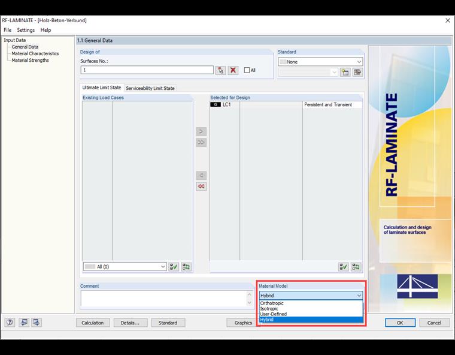The width and height of the screenshot is (455, 355).
Task: Comment box scroll up arrow
Action: pyautogui.click(x=250, y=294)
